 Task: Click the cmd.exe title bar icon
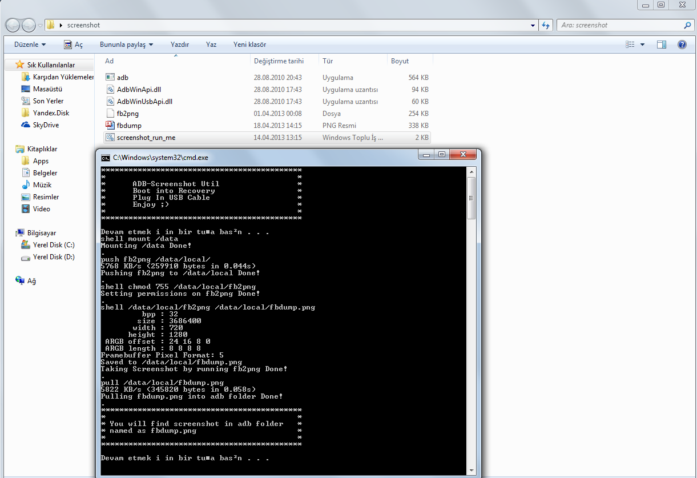[x=106, y=157]
